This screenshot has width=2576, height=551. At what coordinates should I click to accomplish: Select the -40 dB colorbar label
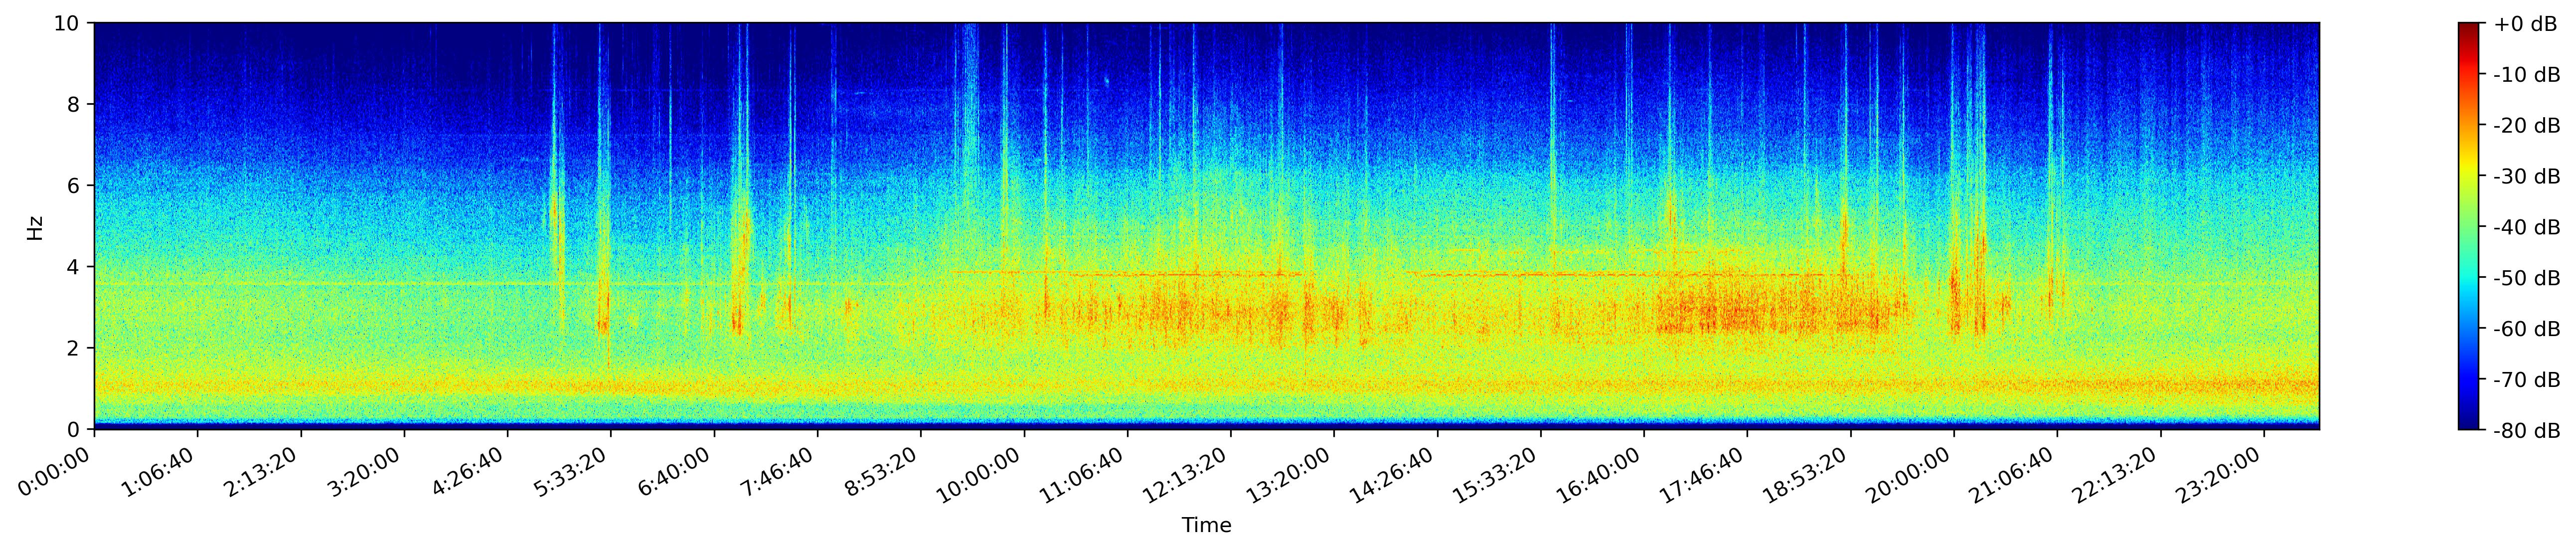[2526, 228]
